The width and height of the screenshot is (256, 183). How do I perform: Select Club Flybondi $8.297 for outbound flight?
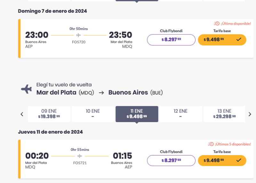pos(171,40)
